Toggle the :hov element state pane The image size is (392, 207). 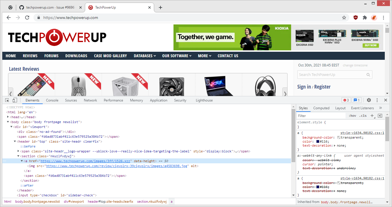tap(353, 115)
